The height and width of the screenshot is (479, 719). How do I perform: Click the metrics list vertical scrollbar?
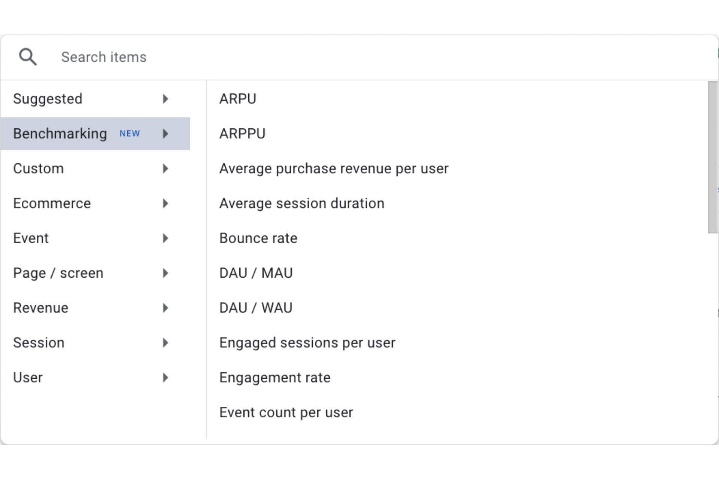(712, 157)
